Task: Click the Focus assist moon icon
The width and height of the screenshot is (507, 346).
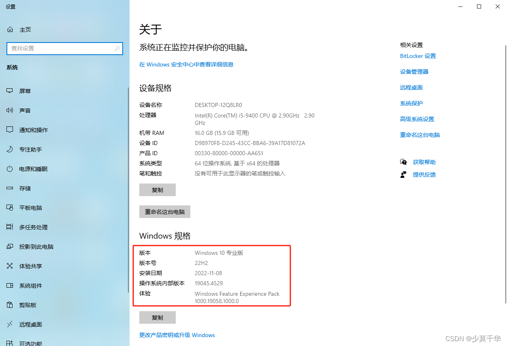Action: (x=10, y=150)
